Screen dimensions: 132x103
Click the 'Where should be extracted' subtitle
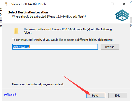pos(49,17)
